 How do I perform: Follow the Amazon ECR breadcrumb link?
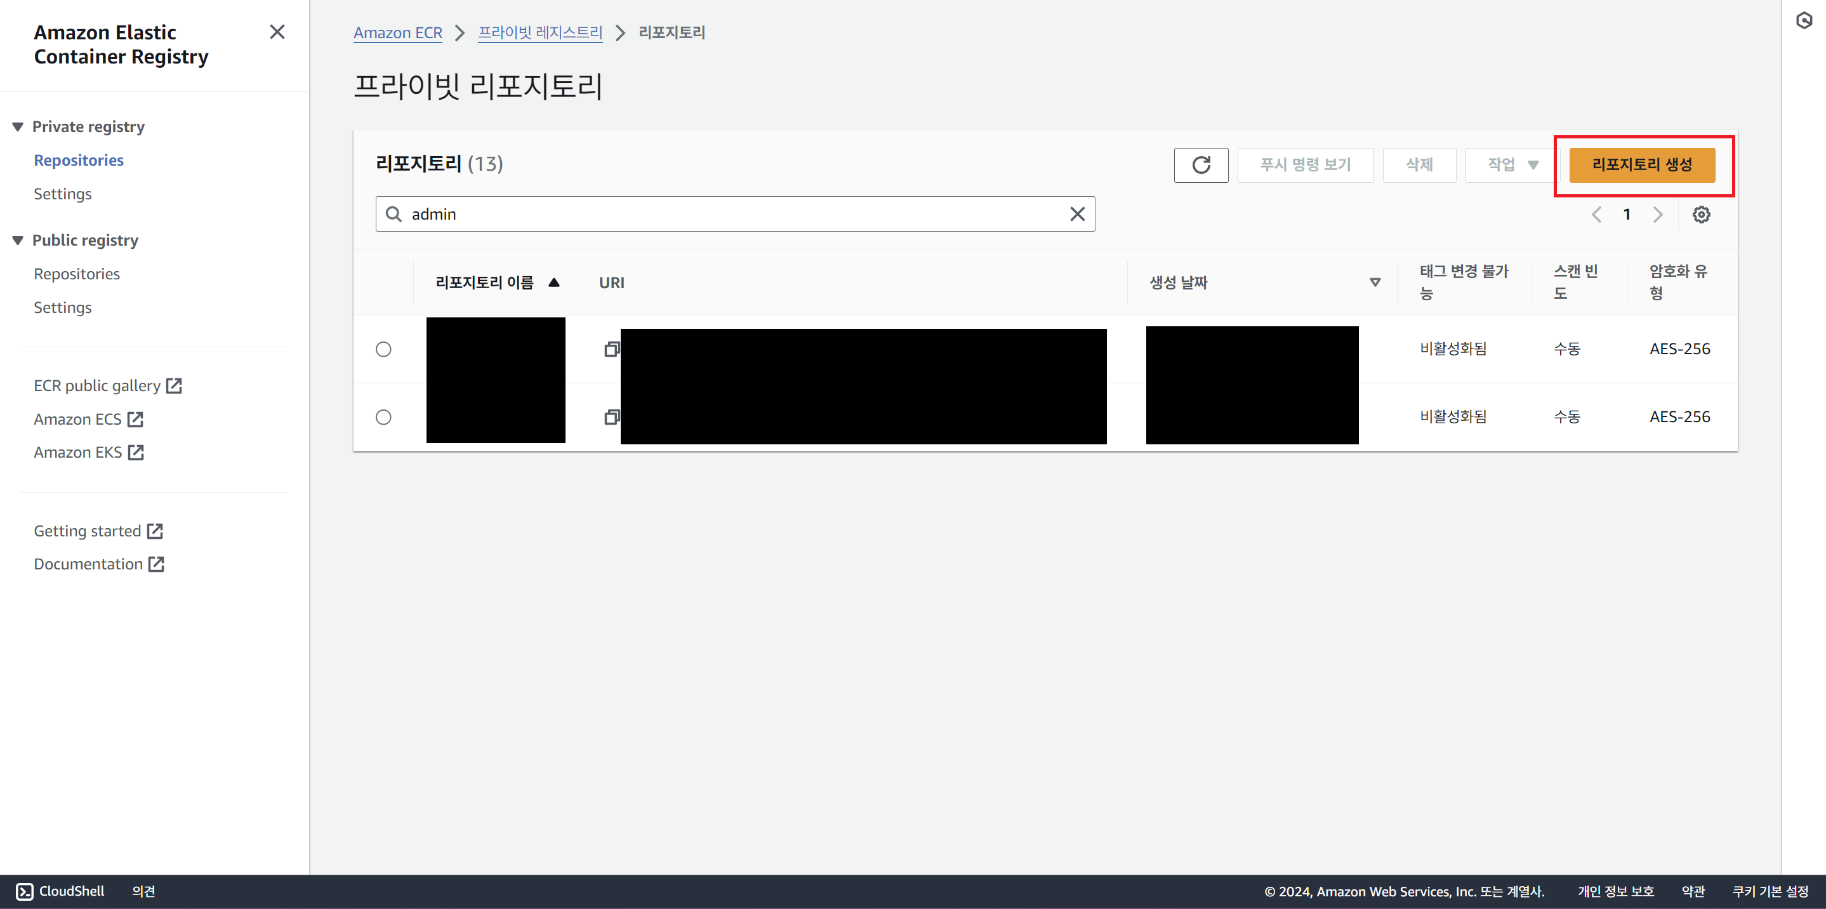coord(398,32)
